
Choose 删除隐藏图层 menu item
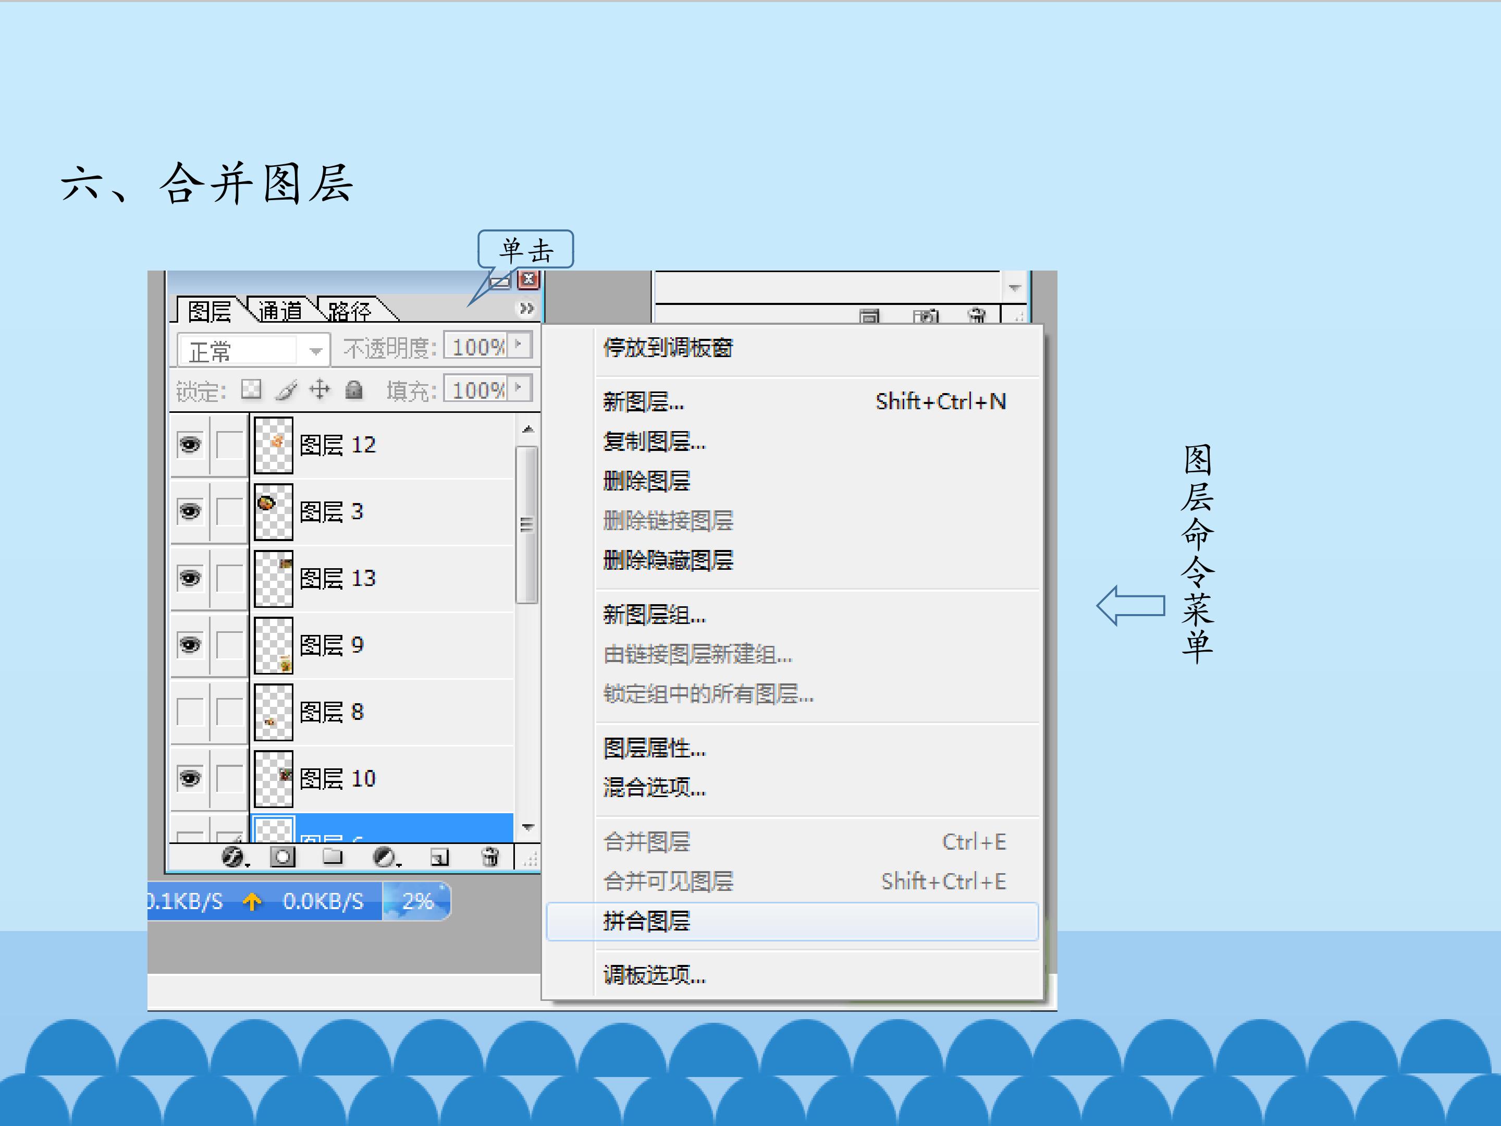(792, 560)
